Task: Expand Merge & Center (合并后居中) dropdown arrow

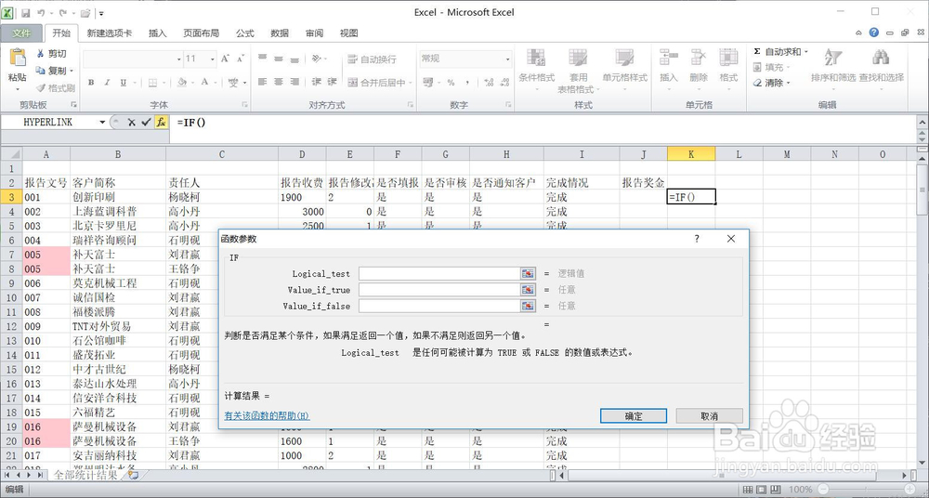Action: [x=410, y=83]
